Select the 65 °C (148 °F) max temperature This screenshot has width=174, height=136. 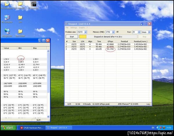coord(39,75)
